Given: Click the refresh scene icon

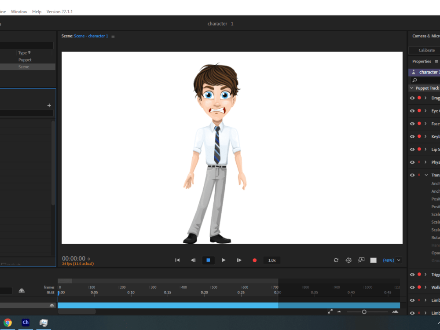Looking at the screenshot, I should coord(336,260).
